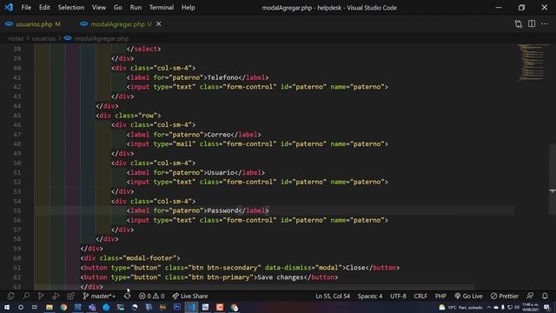Click line number 50 in gutter
The width and height of the screenshot is (556, 313).
pyautogui.click(x=17, y=163)
